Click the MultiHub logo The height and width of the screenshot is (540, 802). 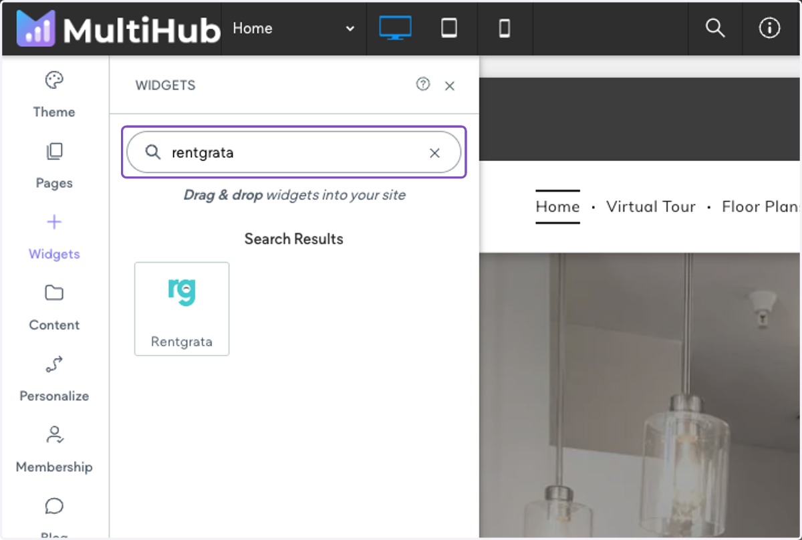(118, 29)
